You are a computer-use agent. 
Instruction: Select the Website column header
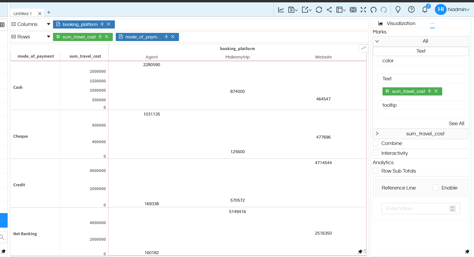[323, 57]
